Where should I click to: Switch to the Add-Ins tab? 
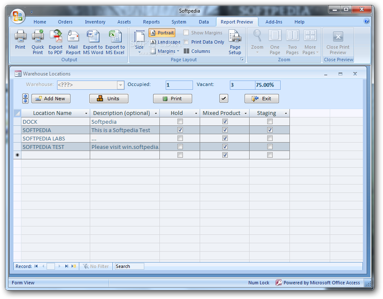pyautogui.click(x=274, y=22)
